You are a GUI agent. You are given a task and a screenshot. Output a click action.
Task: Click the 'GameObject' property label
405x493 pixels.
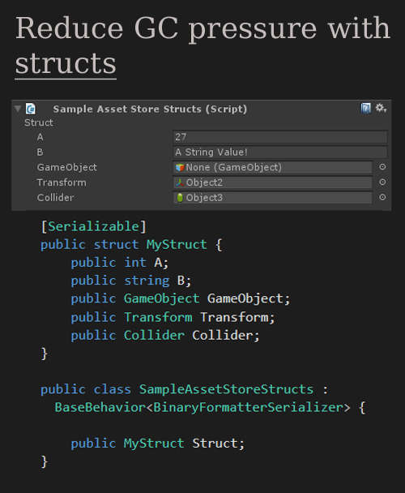(67, 167)
